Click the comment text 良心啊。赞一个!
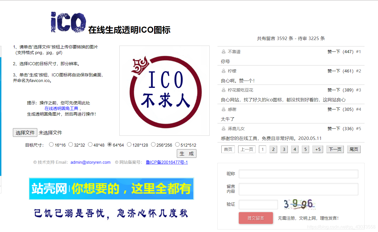 (238, 81)
